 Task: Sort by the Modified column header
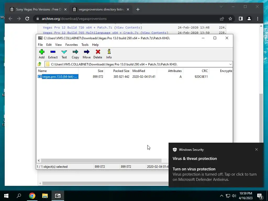pyautogui.click(x=144, y=71)
